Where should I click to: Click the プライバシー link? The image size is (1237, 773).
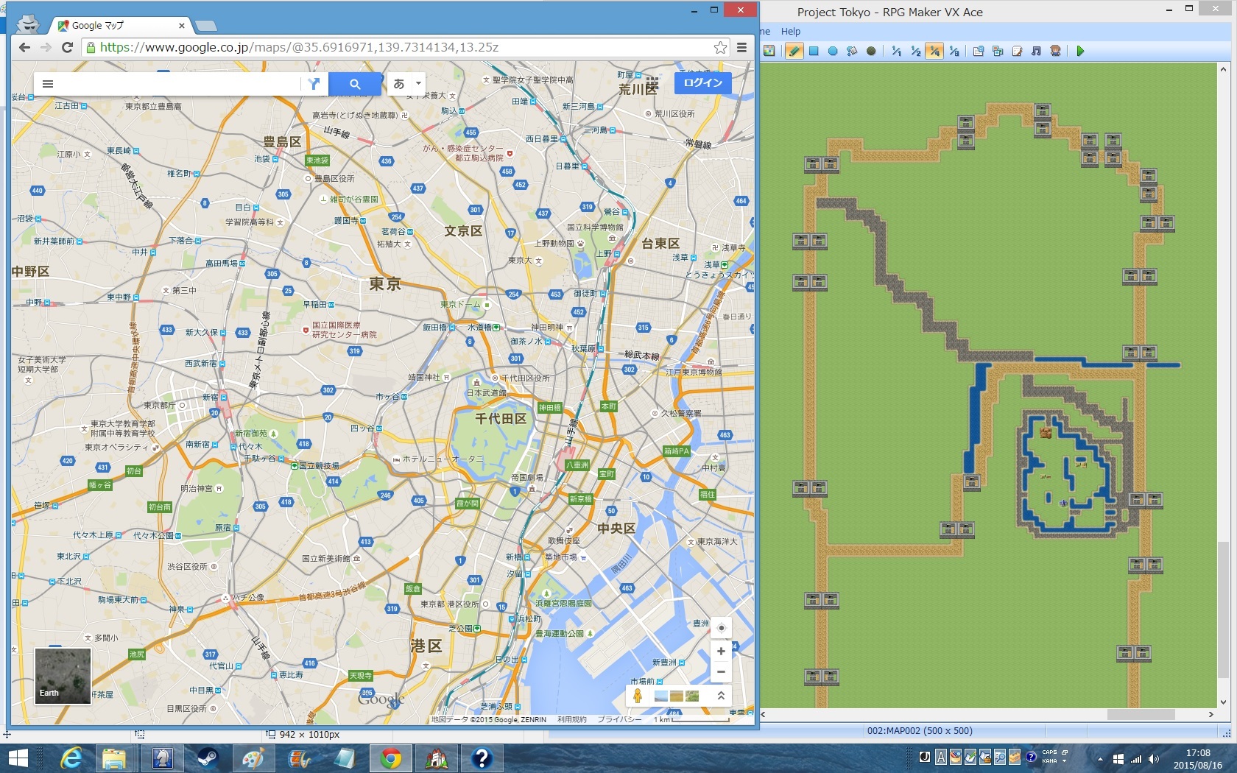pos(619,719)
